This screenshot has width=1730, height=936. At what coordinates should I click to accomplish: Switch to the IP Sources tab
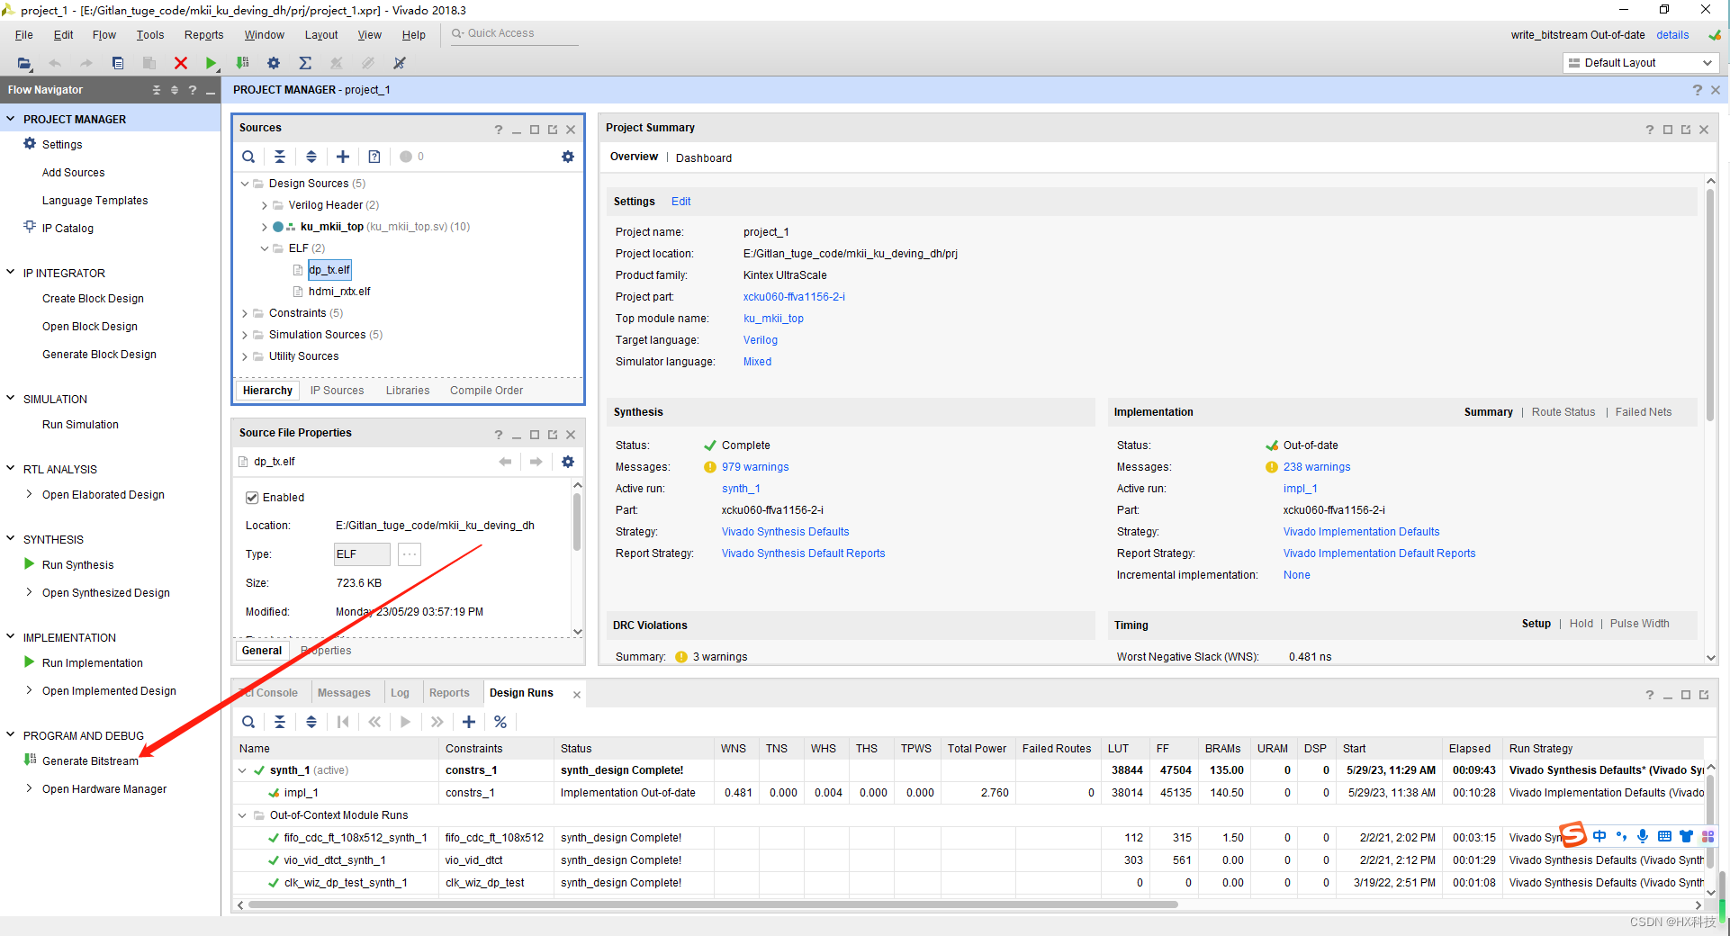point(338,391)
